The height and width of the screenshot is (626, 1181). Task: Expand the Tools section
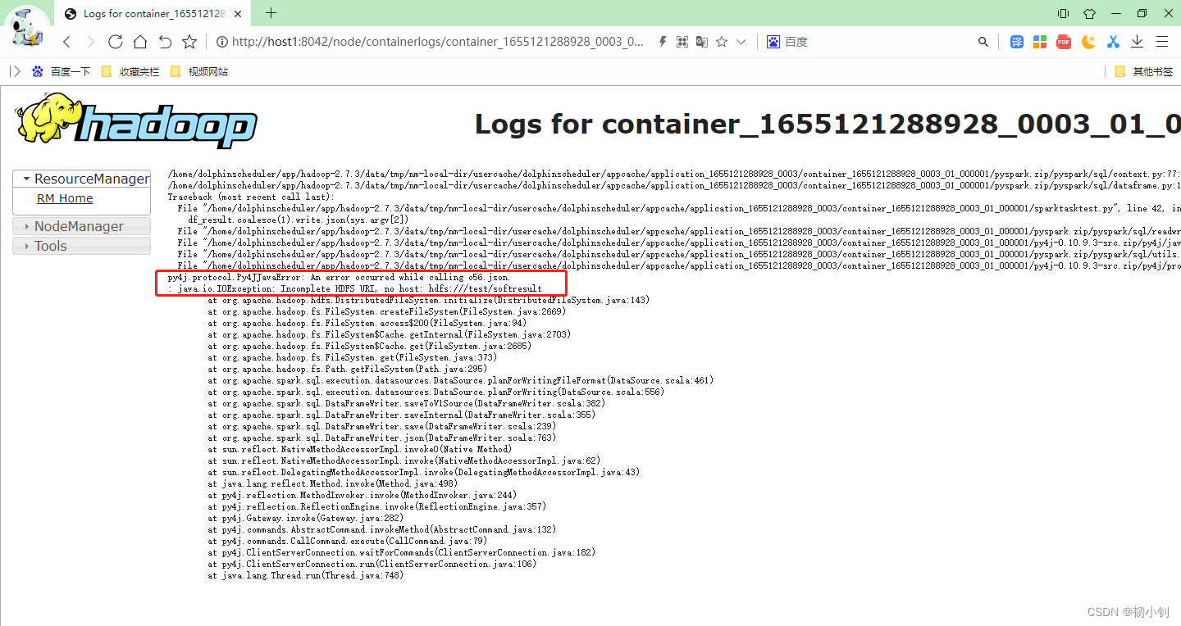pyautogui.click(x=50, y=246)
